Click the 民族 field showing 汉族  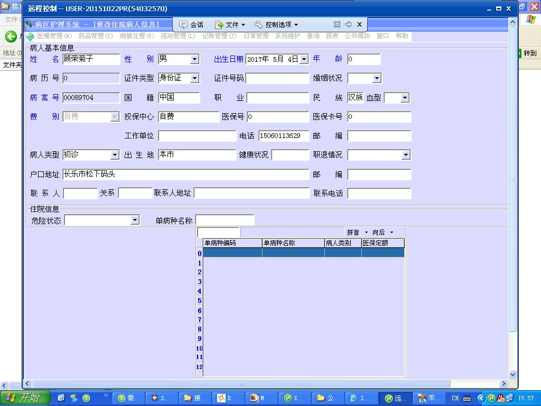pos(356,98)
